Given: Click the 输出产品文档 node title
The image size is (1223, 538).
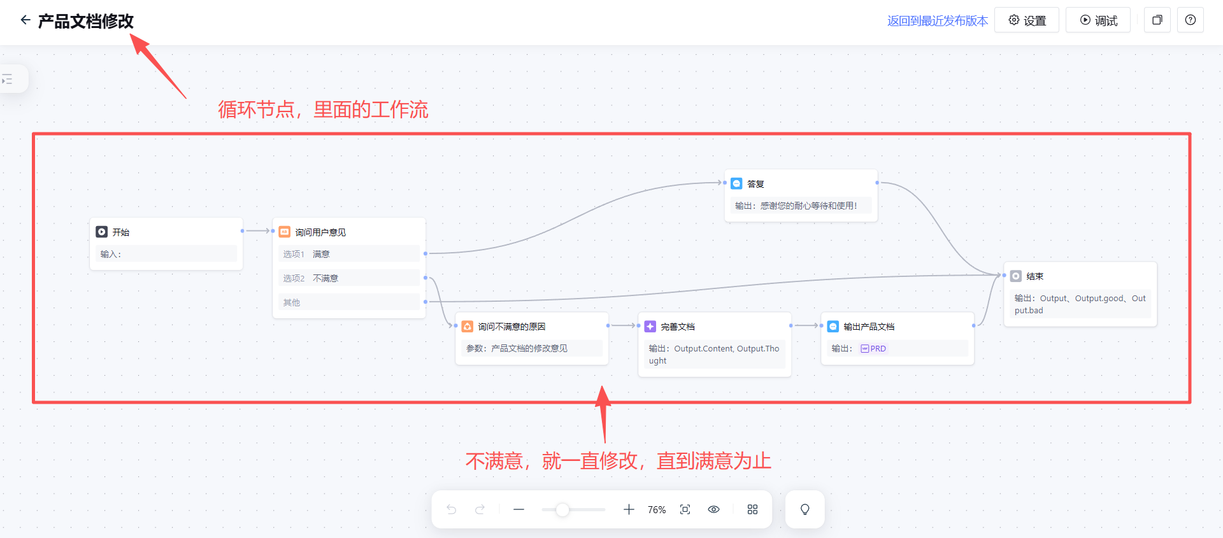Looking at the screenshot, I should click(x=869, y=327).
